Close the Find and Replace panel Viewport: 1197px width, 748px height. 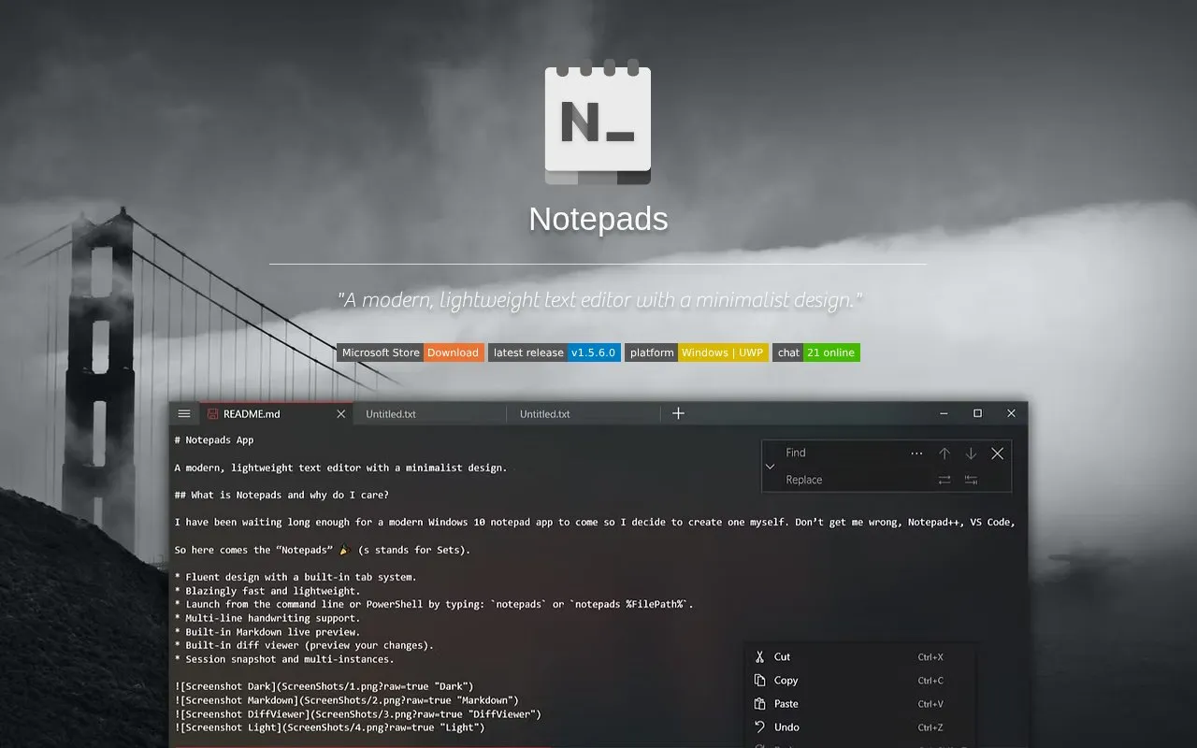[998, 453]
